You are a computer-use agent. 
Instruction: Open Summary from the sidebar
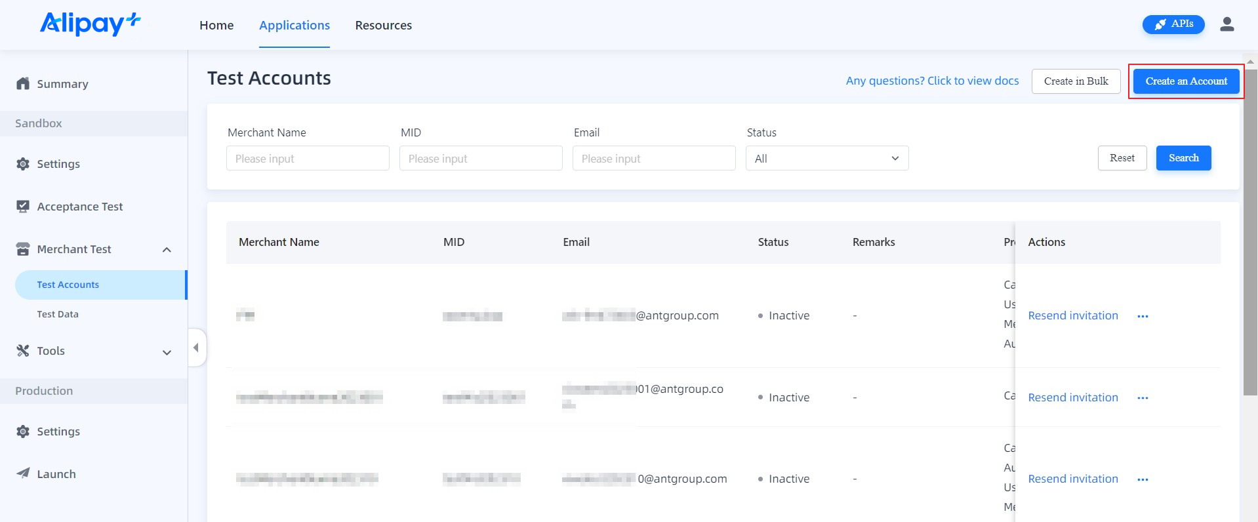[x=62, y=84]
